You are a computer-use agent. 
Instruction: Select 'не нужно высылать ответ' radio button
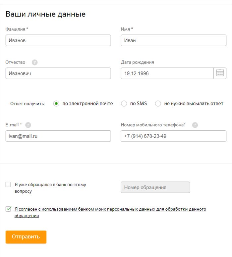tap(158, 104)
